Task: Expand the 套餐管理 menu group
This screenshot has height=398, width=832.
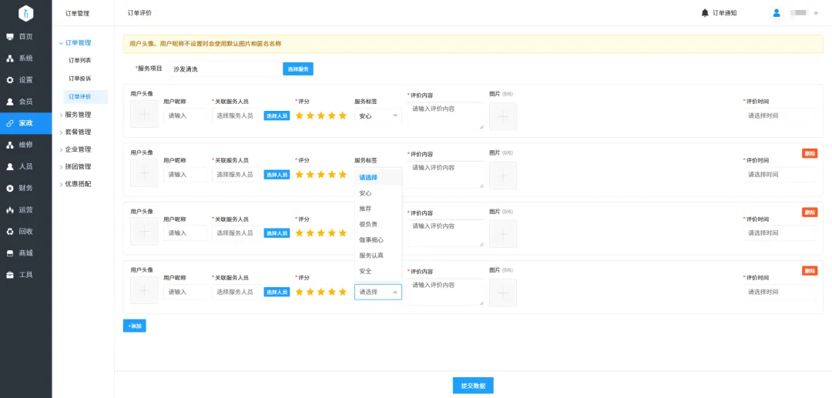Action: click(x=75, y=132)
